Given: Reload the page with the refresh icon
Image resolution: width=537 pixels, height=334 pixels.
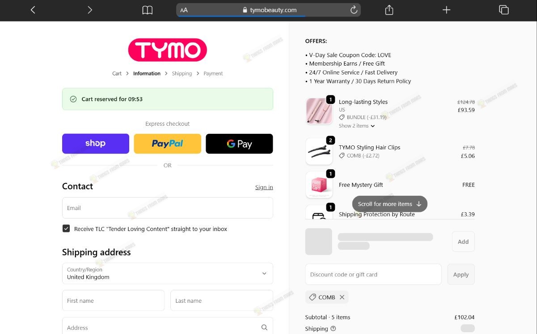Looking at the screenshot, I should click(354, 10).
